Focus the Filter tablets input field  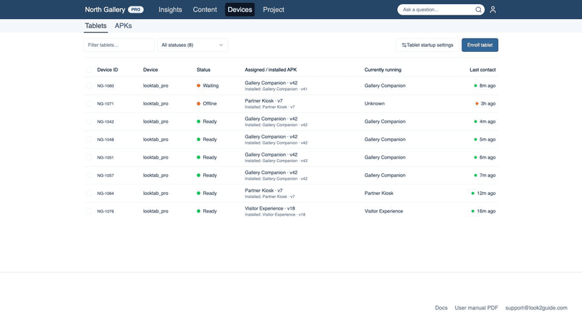[119, 45]
